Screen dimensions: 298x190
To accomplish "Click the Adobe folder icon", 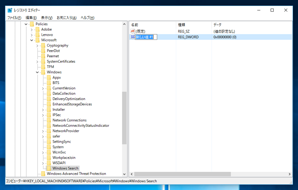I will tap(38, 29).
